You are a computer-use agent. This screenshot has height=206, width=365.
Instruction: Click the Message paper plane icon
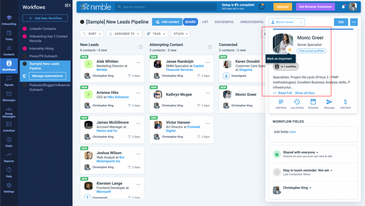click(x=329, y=102)
